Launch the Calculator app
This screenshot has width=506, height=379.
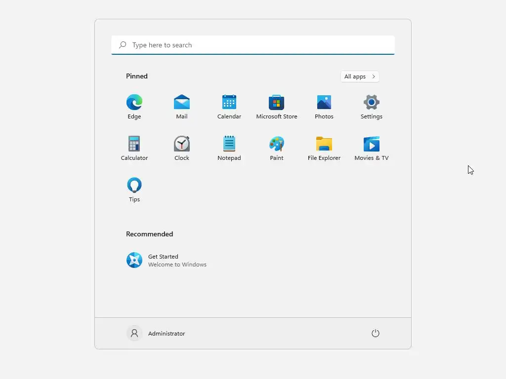tap(134, 148)
